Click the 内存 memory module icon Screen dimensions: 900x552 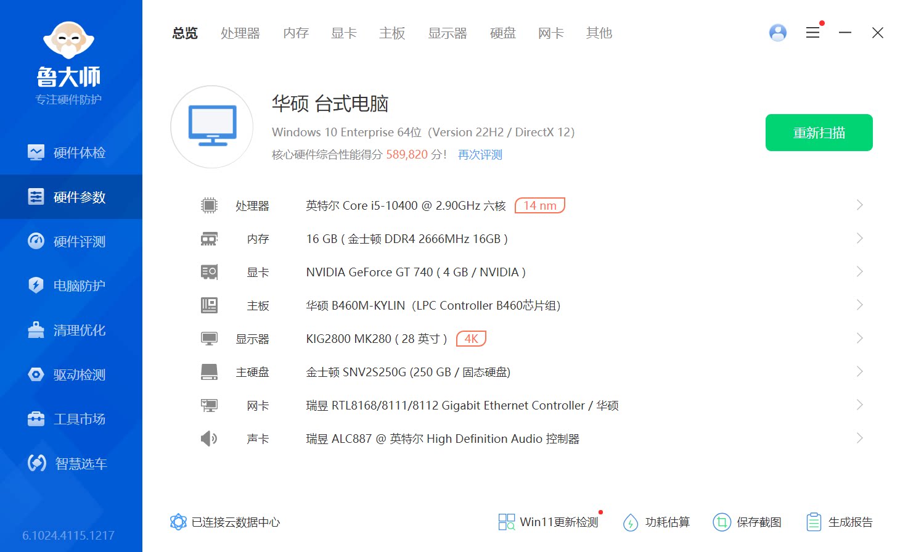209,239
